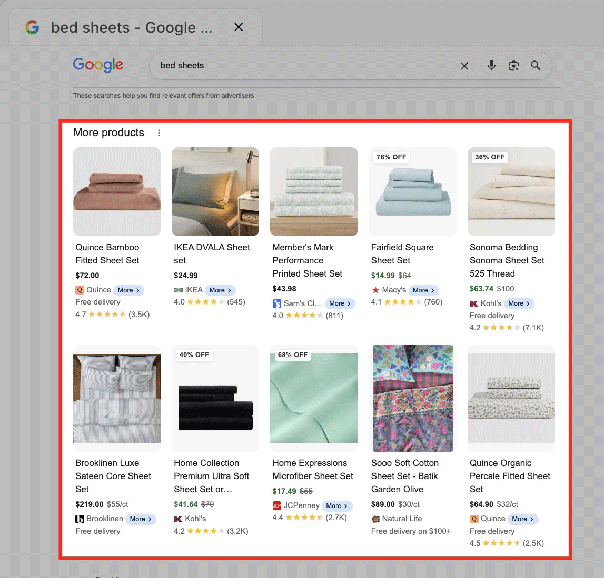Clear the search box text

[x=464, y=66]
